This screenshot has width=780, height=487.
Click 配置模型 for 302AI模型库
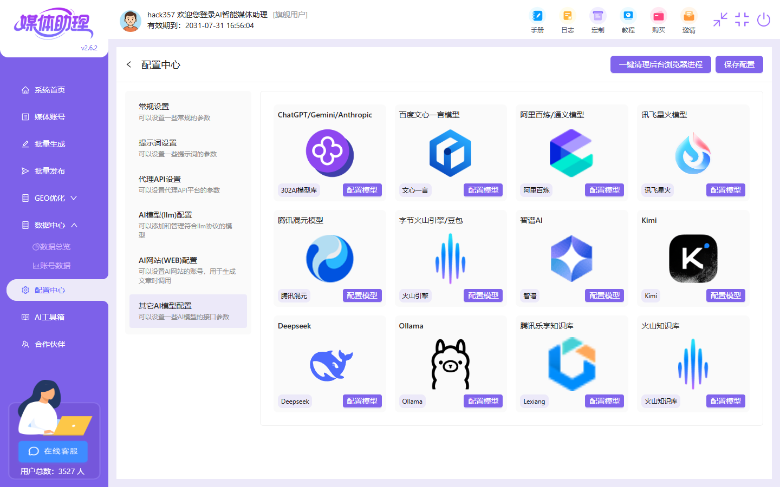362,190
